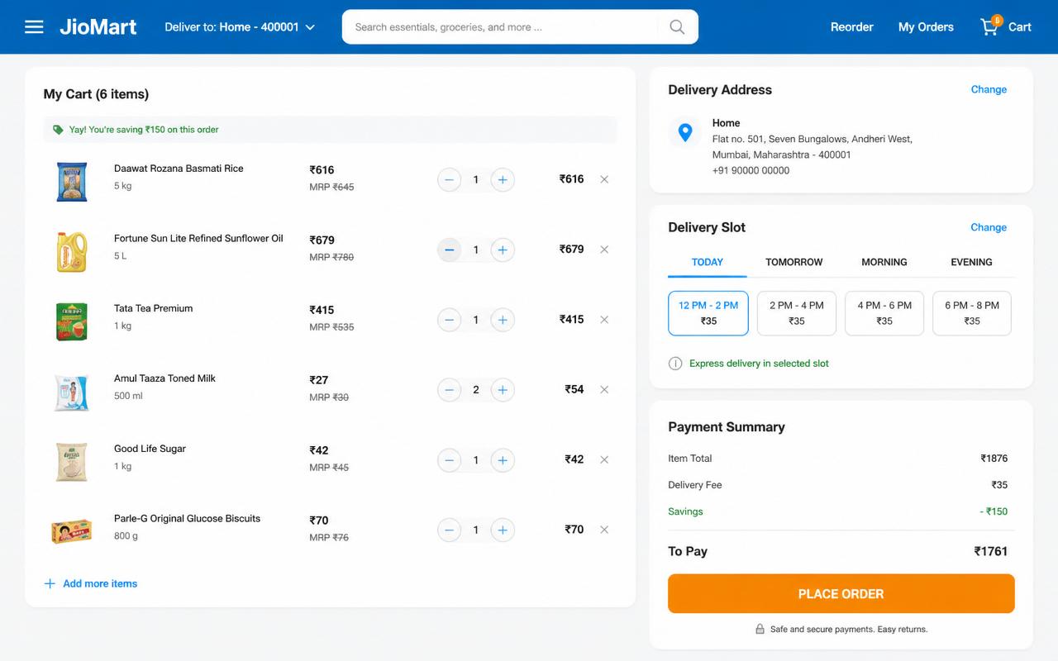Click the savings tag icon
The width and height of the screenshot is (1058, 661).
(58, 130)
